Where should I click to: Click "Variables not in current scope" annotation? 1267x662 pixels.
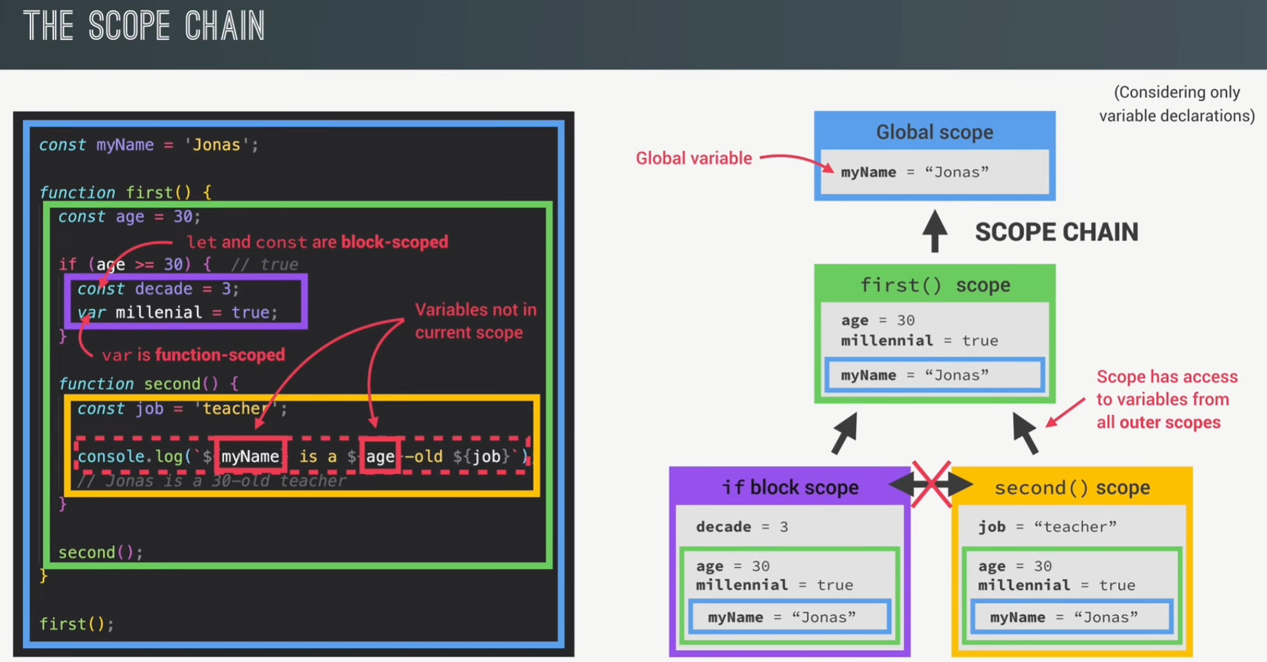pos(476,321)
